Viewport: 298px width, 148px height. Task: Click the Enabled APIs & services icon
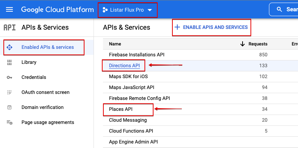tap(9, 47)
